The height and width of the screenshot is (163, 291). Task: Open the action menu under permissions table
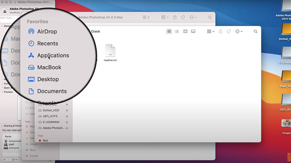tap(15, 159)
